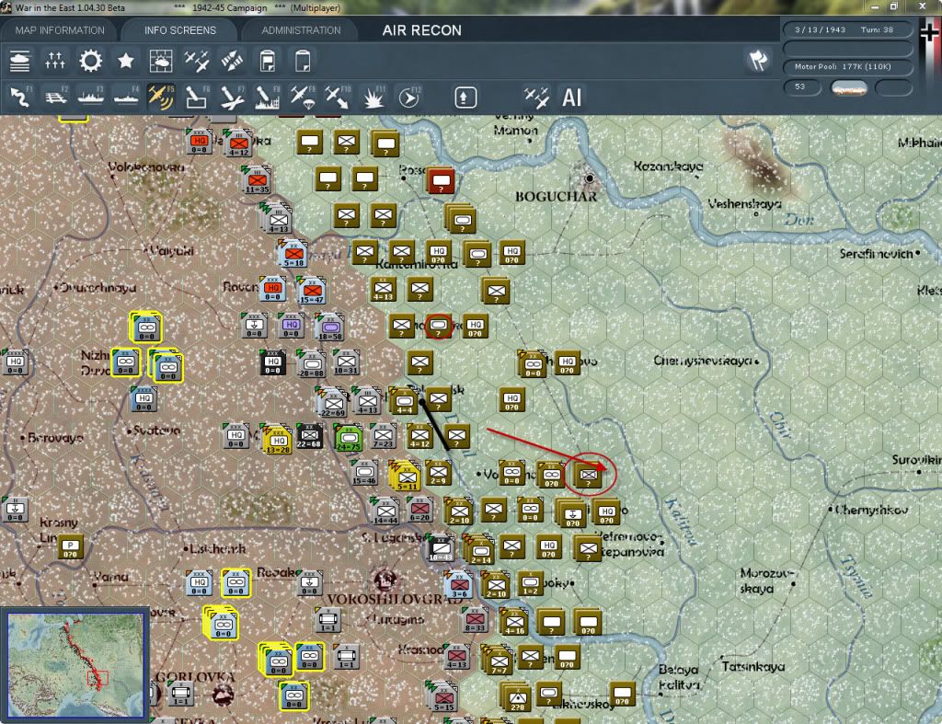942x724 pixels.
Task: Select the purple HQ unit counter
Action: click(292, 326)
